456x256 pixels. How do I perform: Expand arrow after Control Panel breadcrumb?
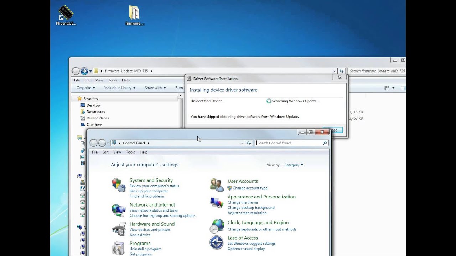pos(149,143)
